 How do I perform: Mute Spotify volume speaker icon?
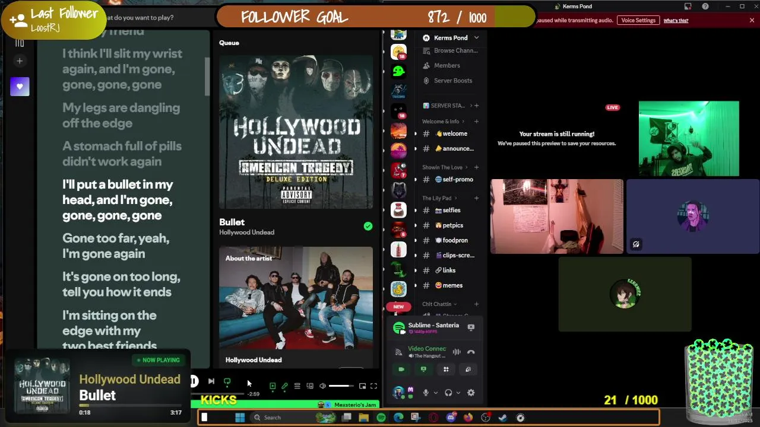322,386
